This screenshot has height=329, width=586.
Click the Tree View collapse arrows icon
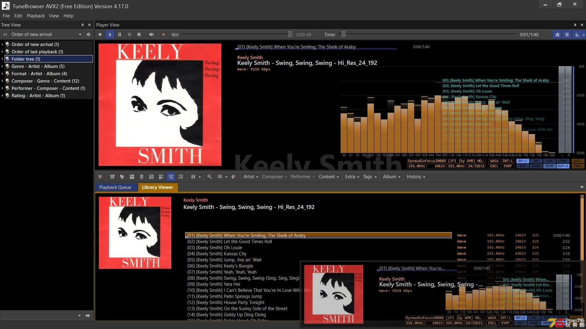(x=5, y=34)
